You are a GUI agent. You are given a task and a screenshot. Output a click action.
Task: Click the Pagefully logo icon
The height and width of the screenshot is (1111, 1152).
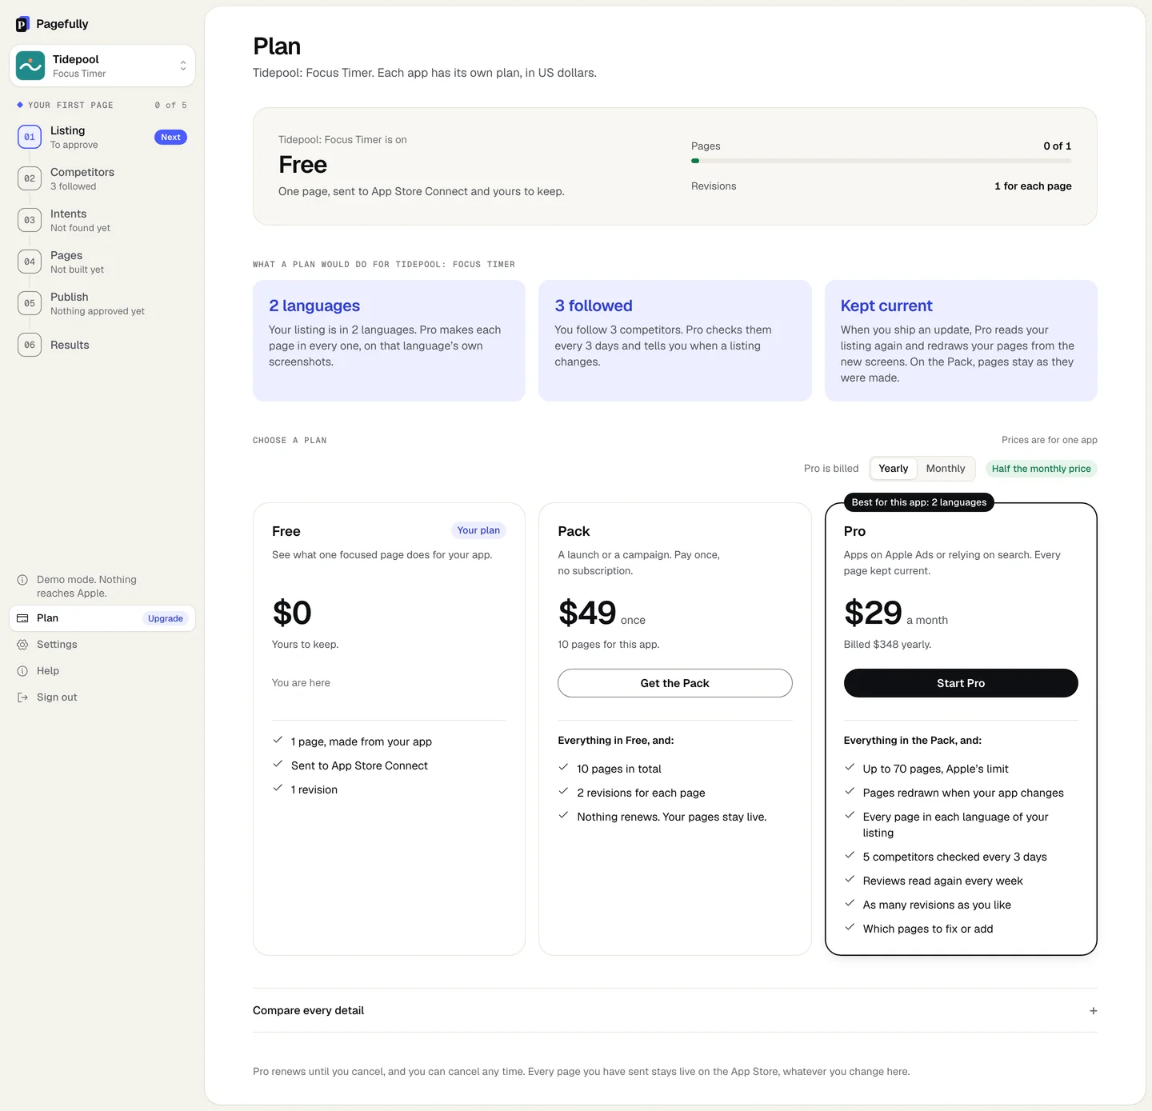22,24
